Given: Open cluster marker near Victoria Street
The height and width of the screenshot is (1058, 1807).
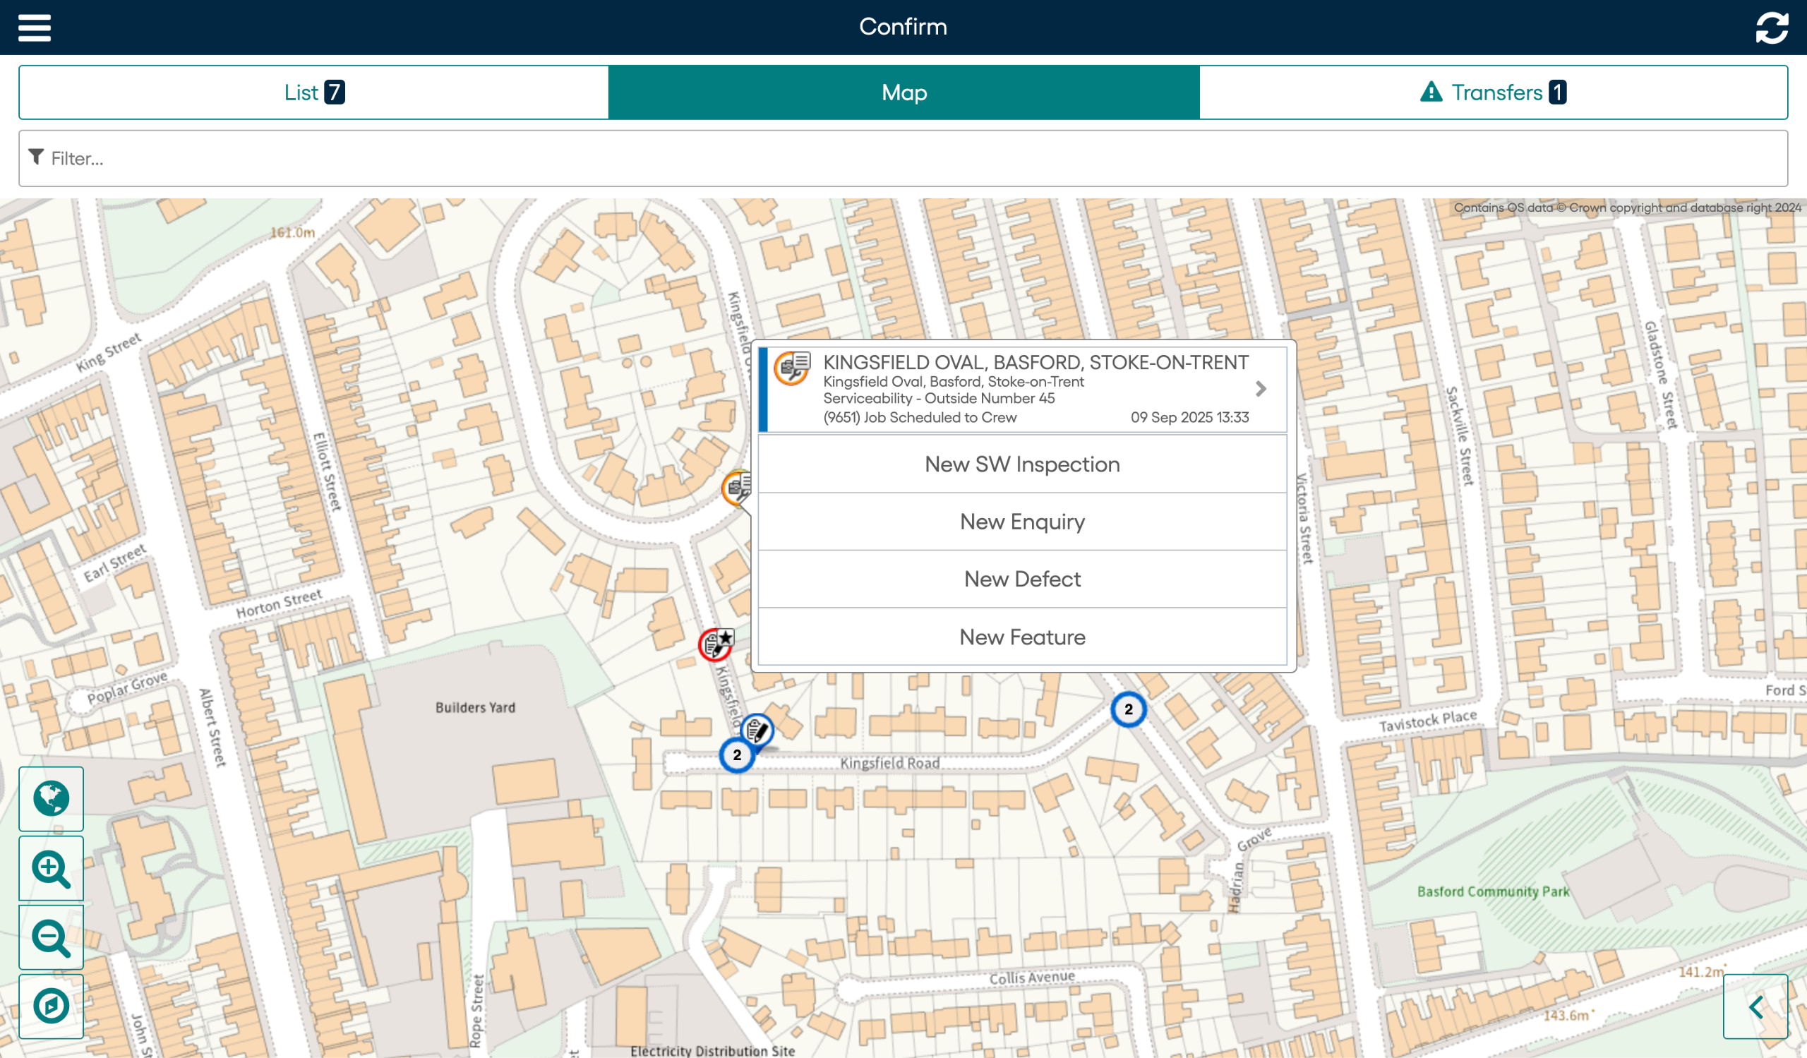Looking at the screenshot, I should pos(1128,709).
